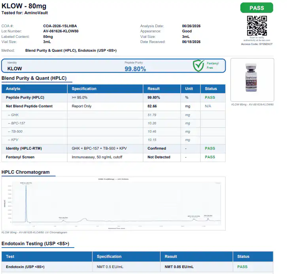Screen dimensions: 287x274
Task: Click the Endotoxin (USP <85>) row label
Action: tap(25, 266)
